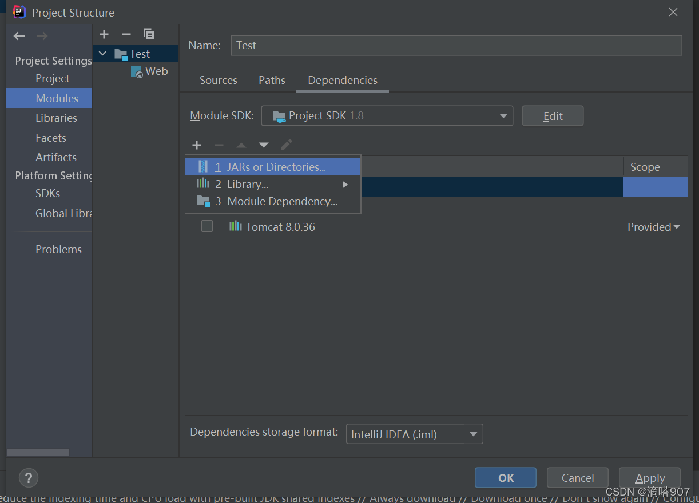699x503 pixels.
Task: Click the Edit button next to Module SDK
Action: click(552, 115)
